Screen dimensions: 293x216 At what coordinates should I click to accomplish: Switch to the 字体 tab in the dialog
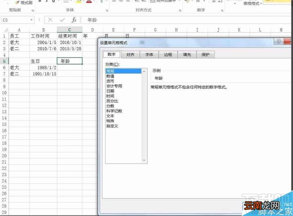tap(149, 55)
